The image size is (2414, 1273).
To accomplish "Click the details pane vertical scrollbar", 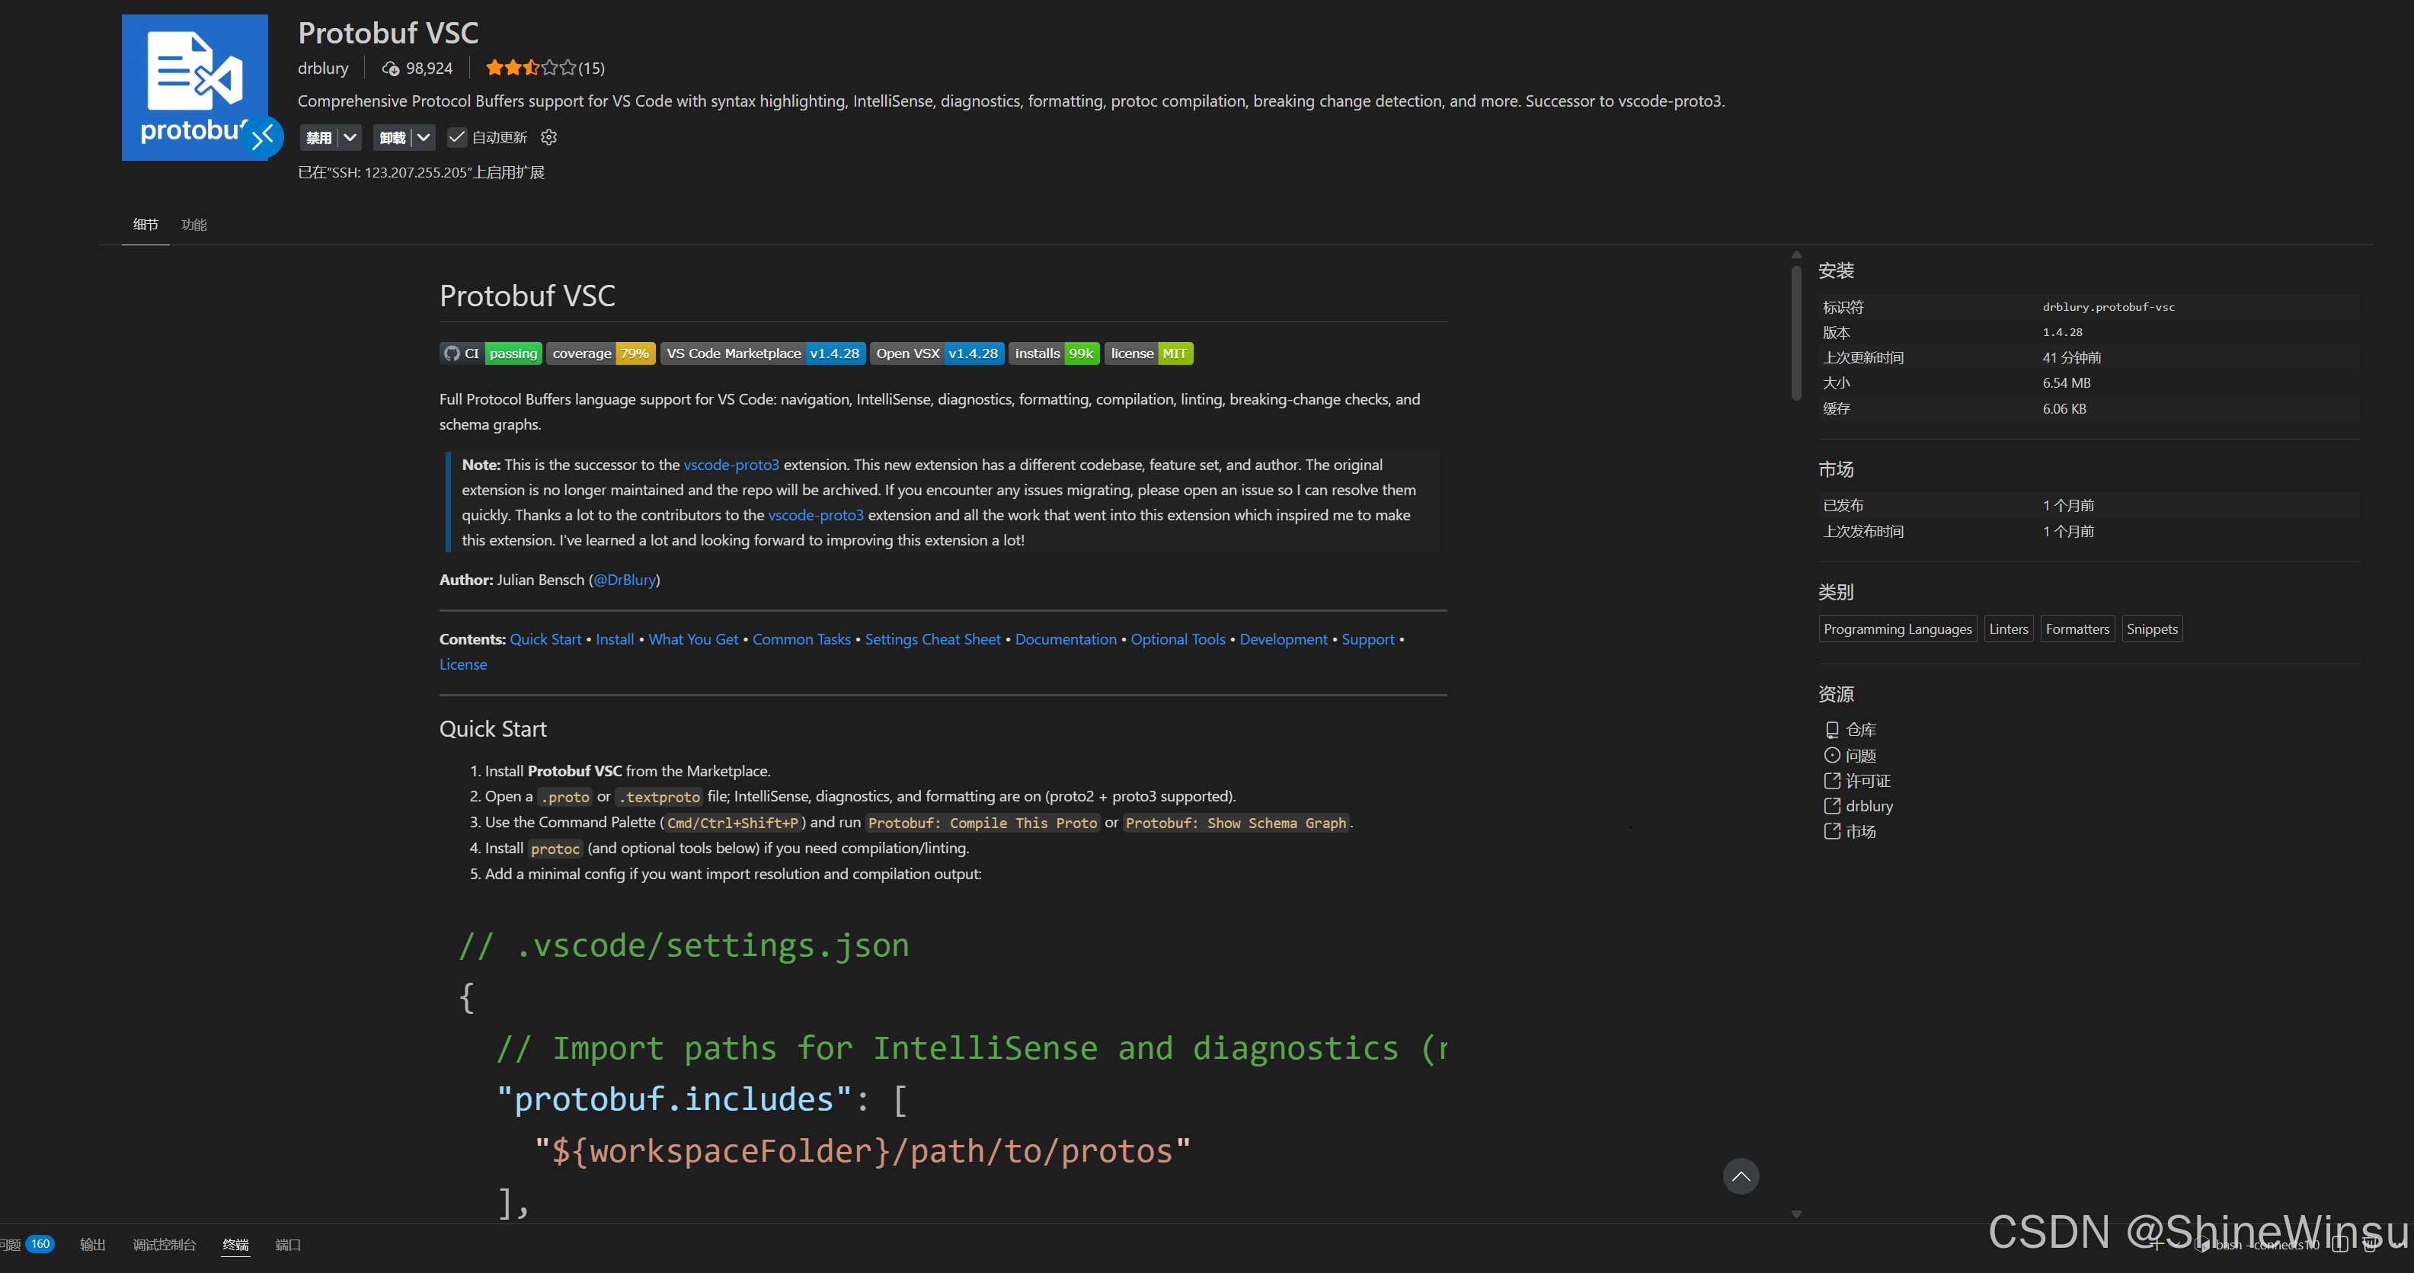I will coord(1795,334).
